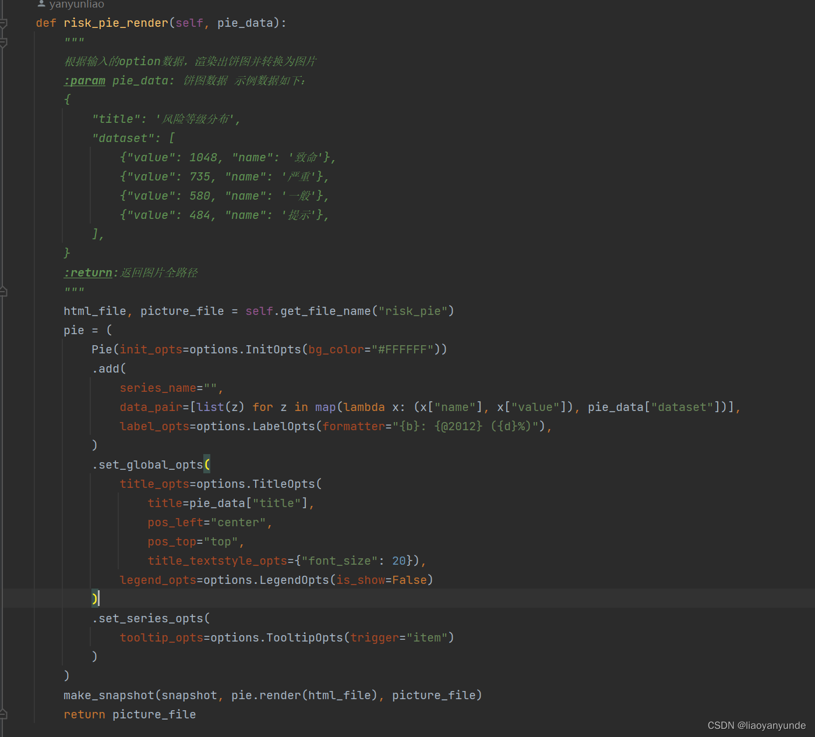Click the risk_pie_render function name

click(x=116, y=23)
